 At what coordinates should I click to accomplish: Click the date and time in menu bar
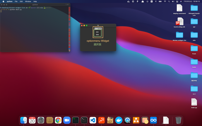tap(192, 1)
